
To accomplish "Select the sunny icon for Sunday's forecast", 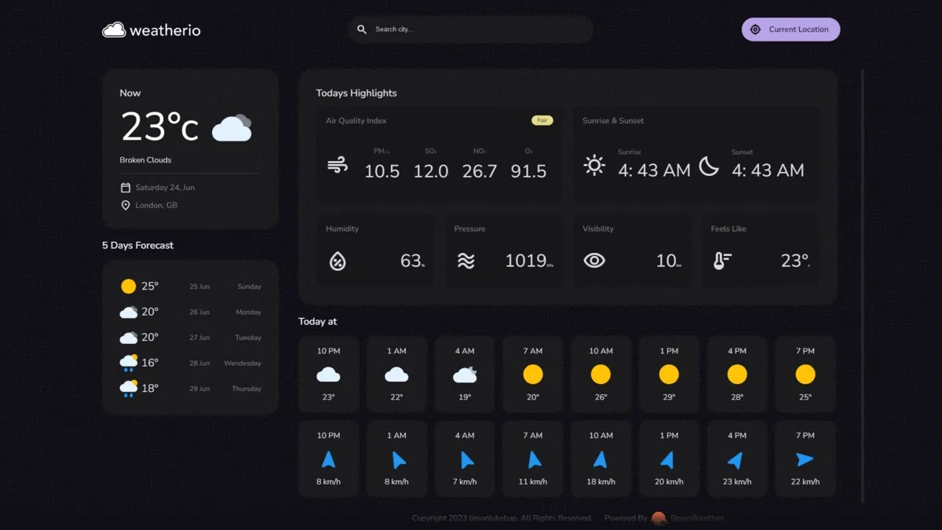I will [x=128, y=286].
